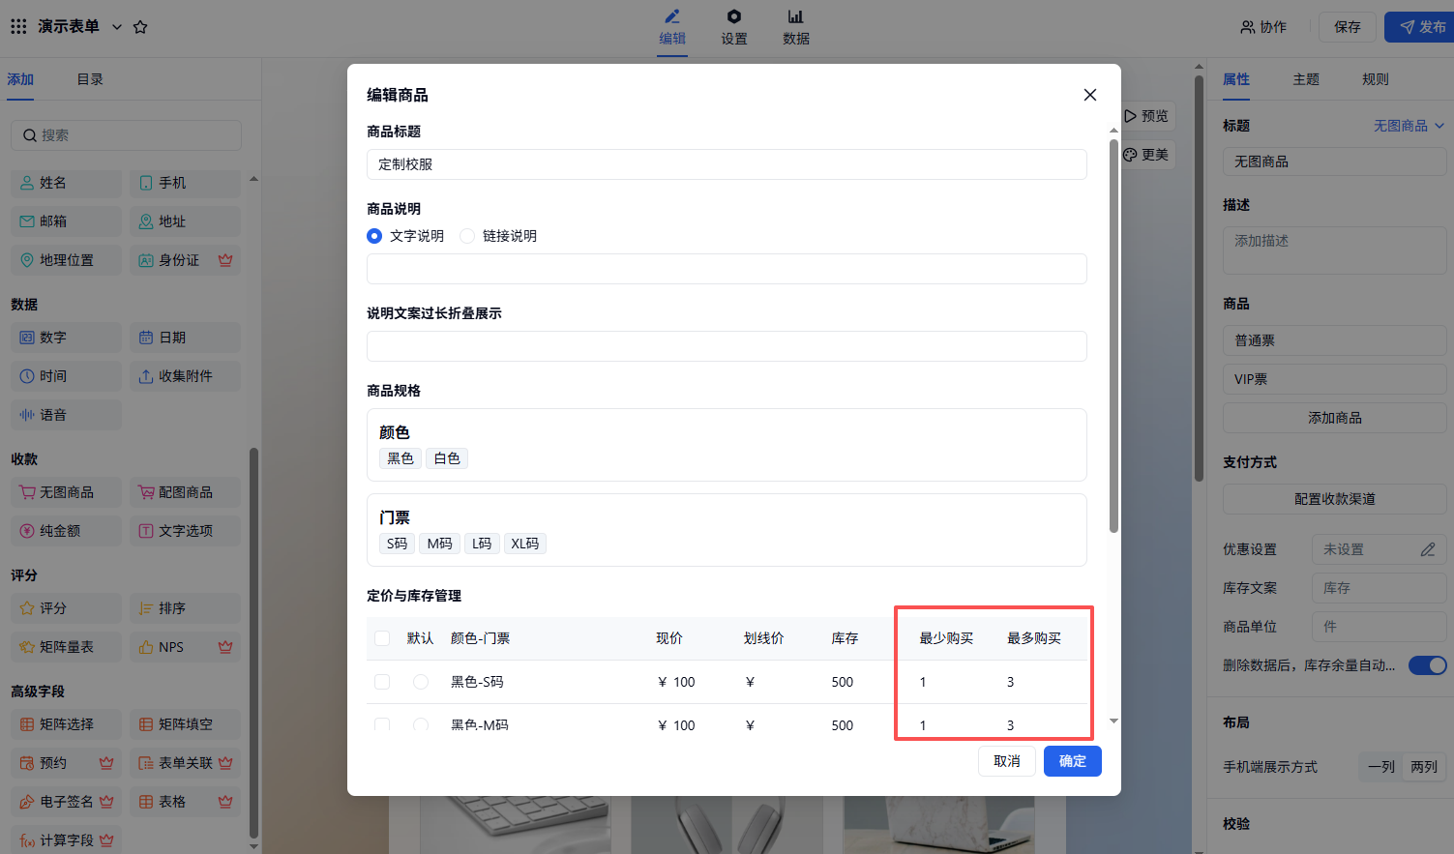1454x854 pixels.
Task: Switch to the 主题 tab
Action: (1305, 79)
